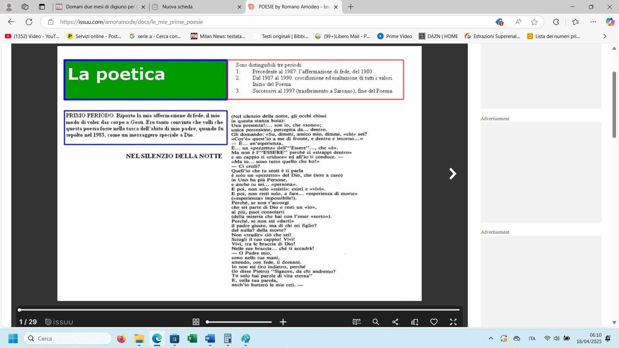Image resolution: width=619 pixels, height=348 pixels.
Task: Toggle the fullscreen reader mode
Action: [453, 322]
